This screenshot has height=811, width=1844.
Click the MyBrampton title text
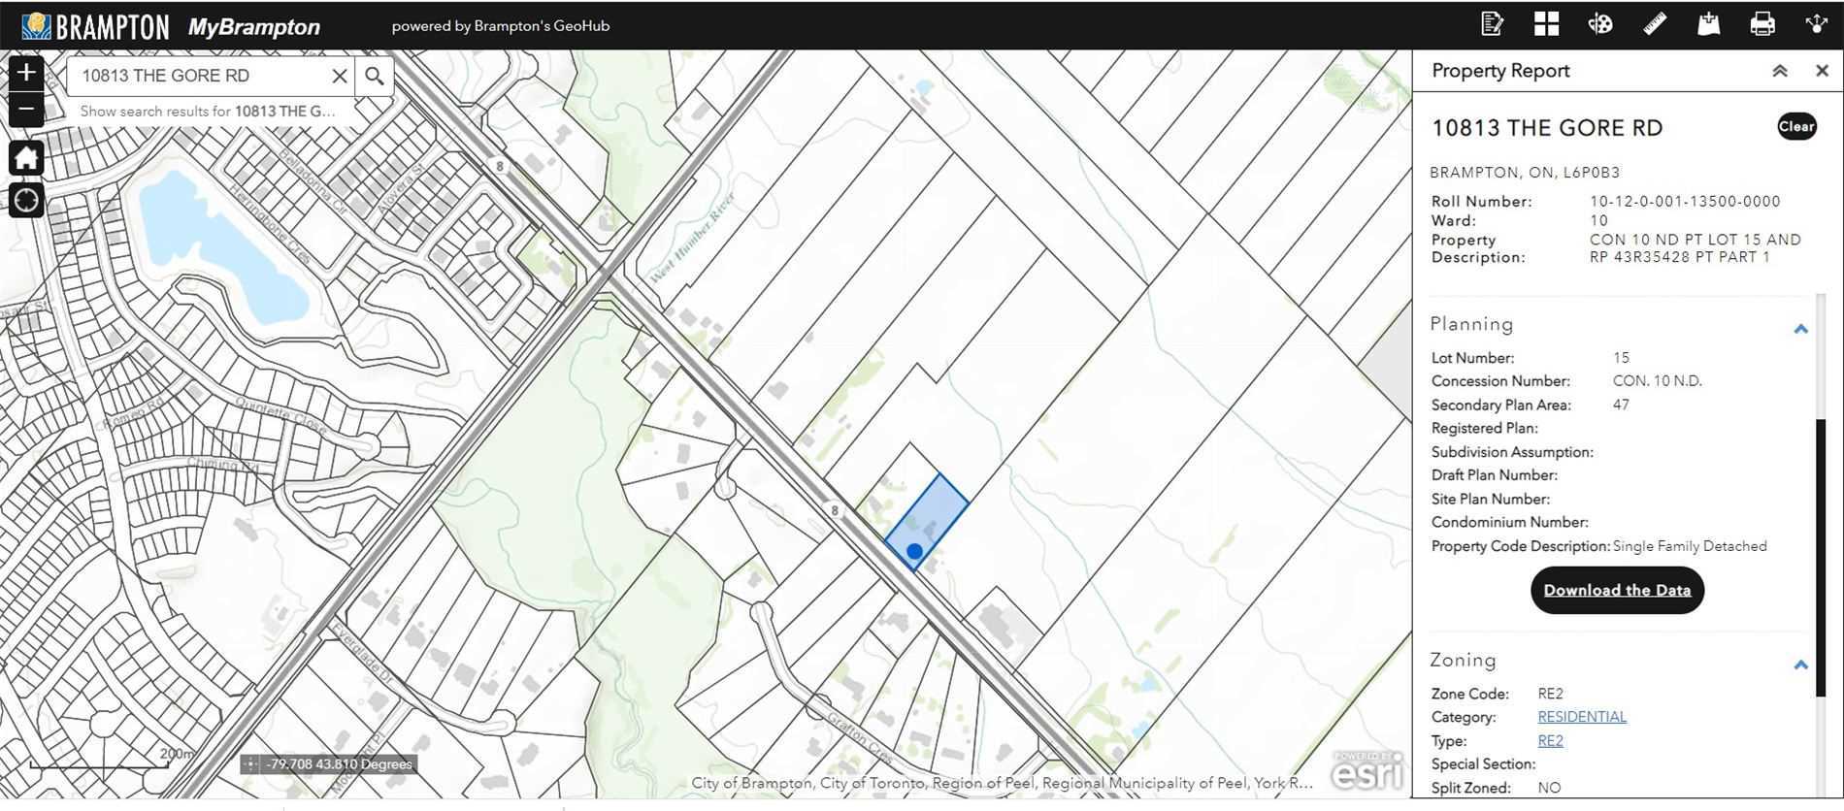[x=254, y=27]
